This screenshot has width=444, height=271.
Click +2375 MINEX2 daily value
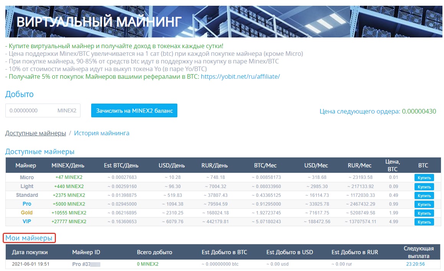(x=69, y=195)
